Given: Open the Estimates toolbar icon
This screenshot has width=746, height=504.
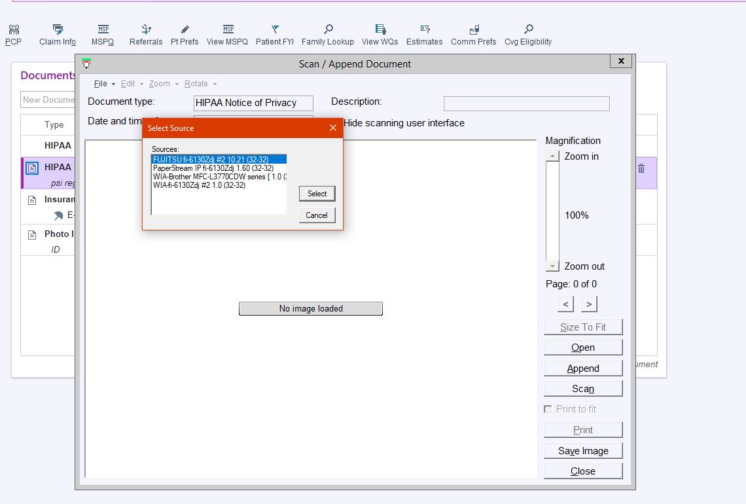Looking at the screenshot, I should (x=425, y=29).
